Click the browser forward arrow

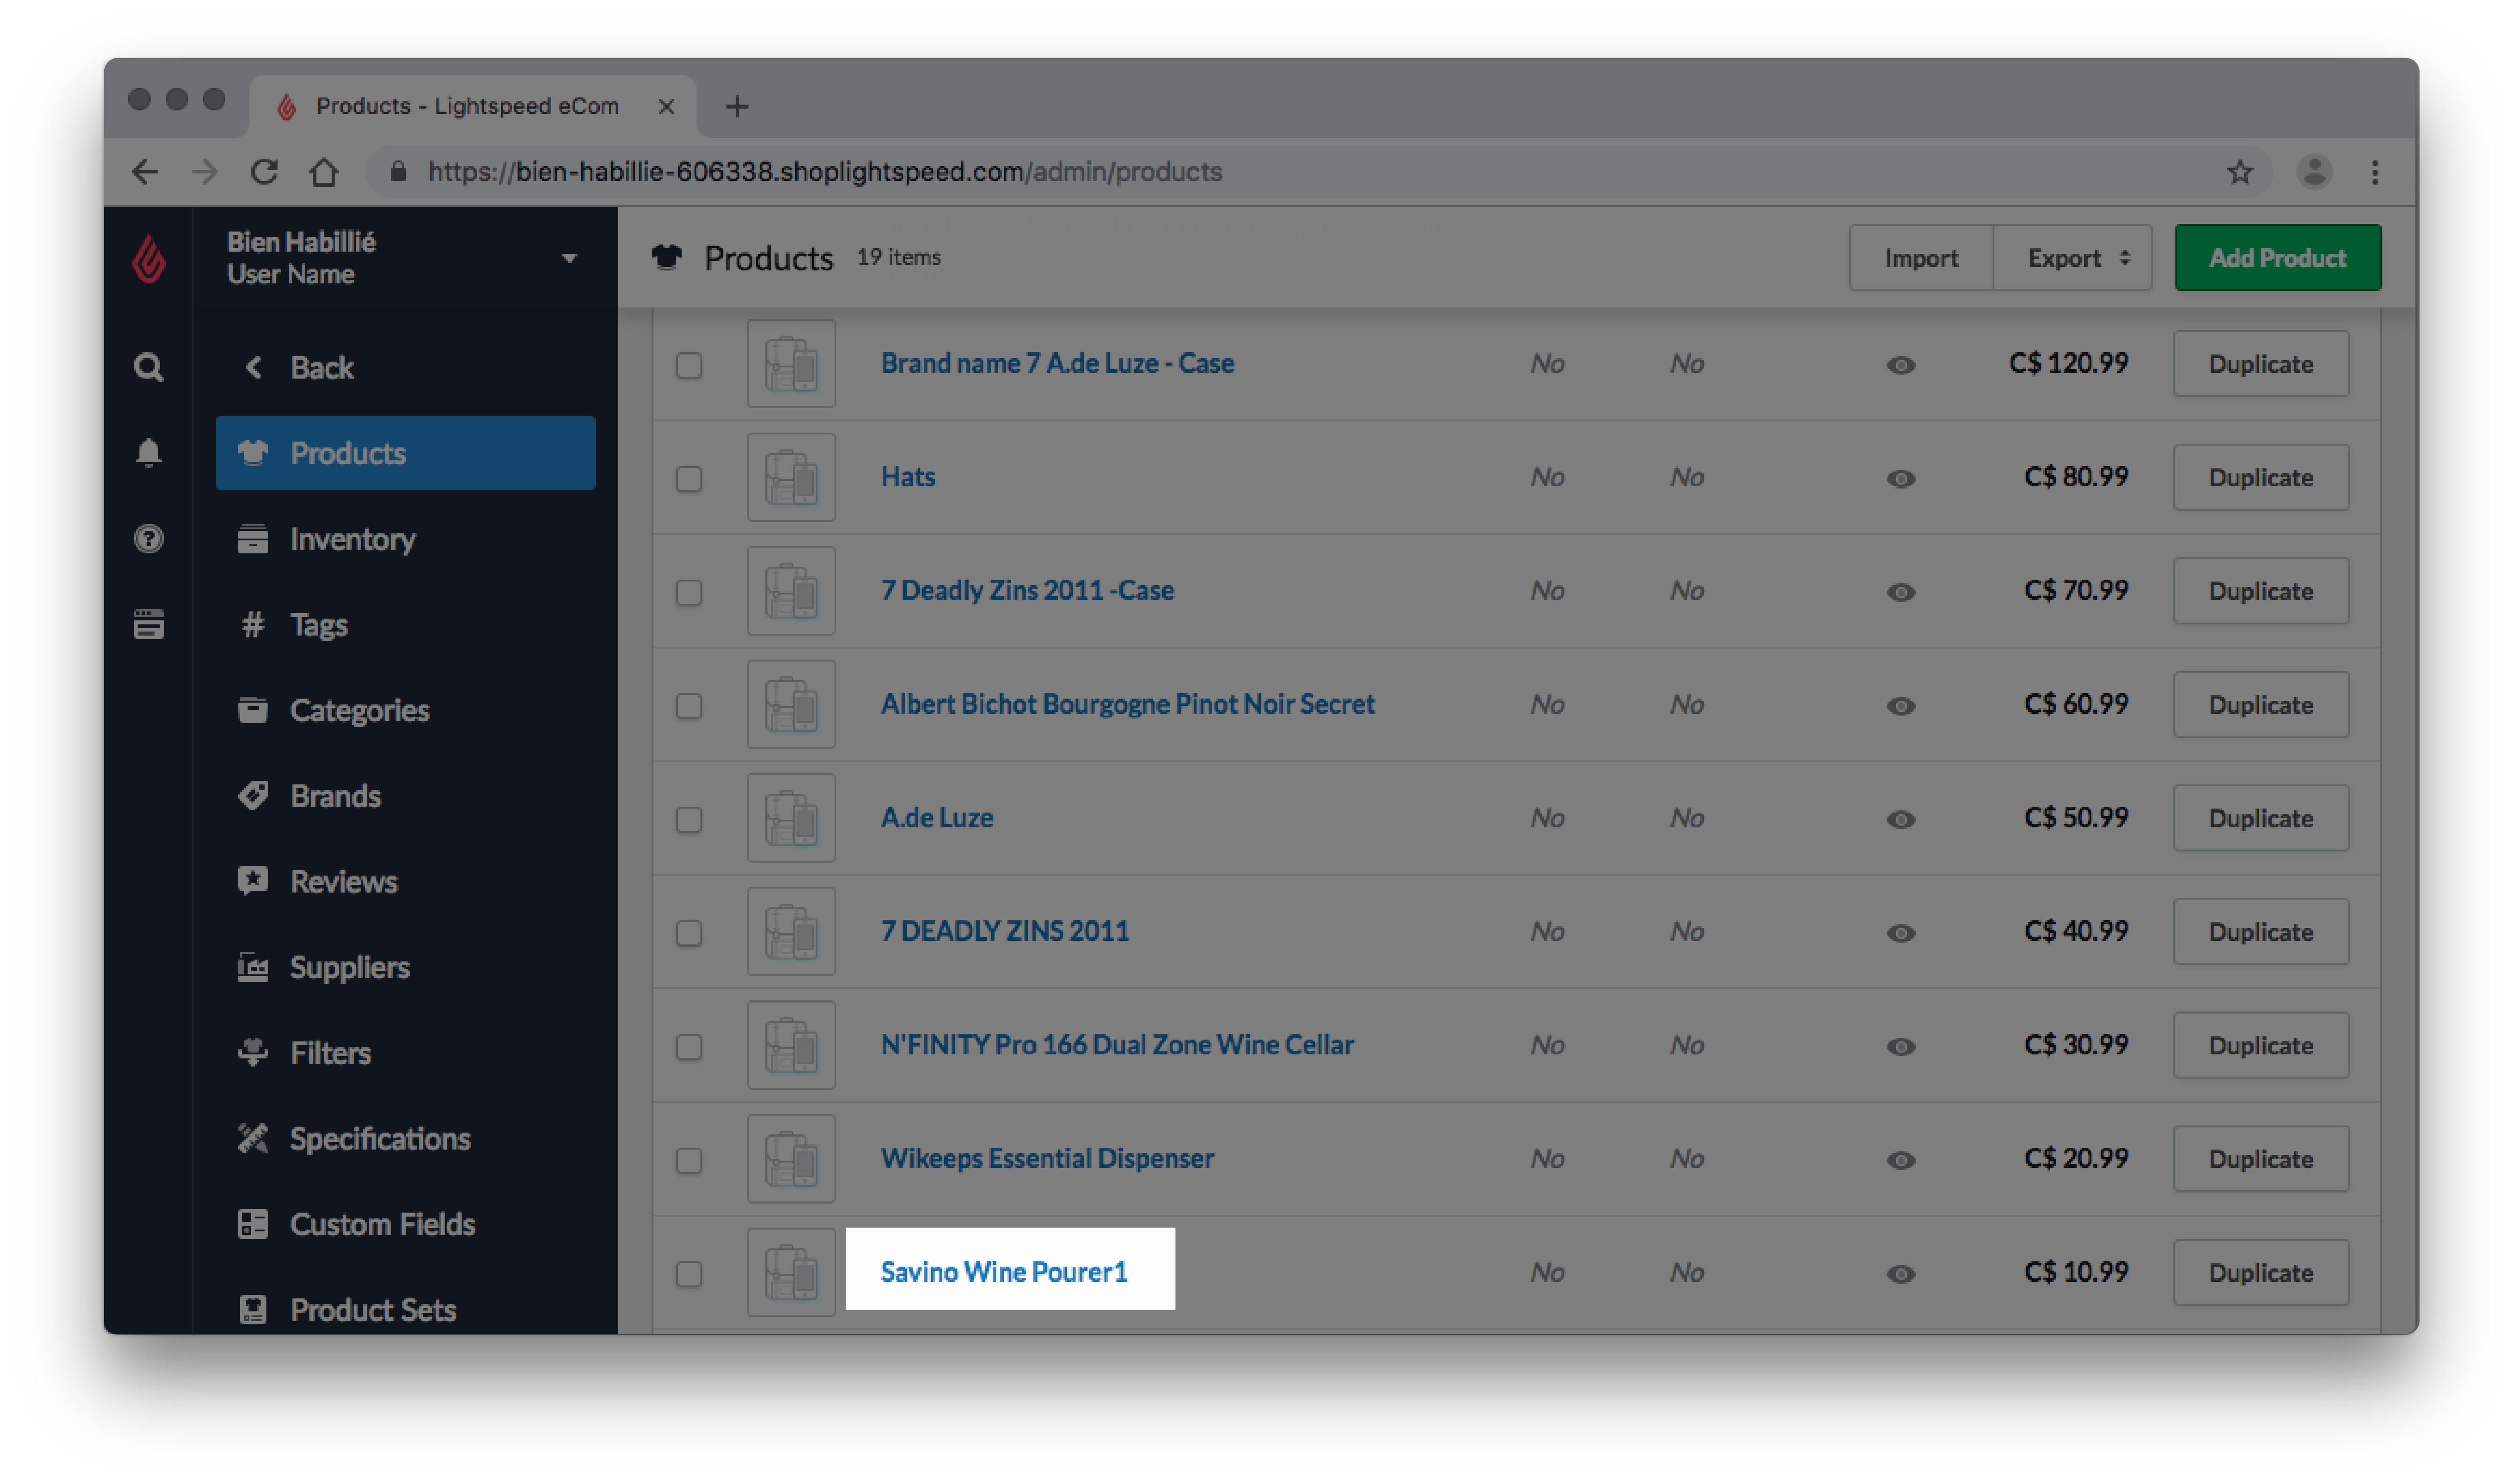[205, 172]
